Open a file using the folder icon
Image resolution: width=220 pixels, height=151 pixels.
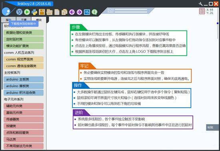(x=49, y=12)
